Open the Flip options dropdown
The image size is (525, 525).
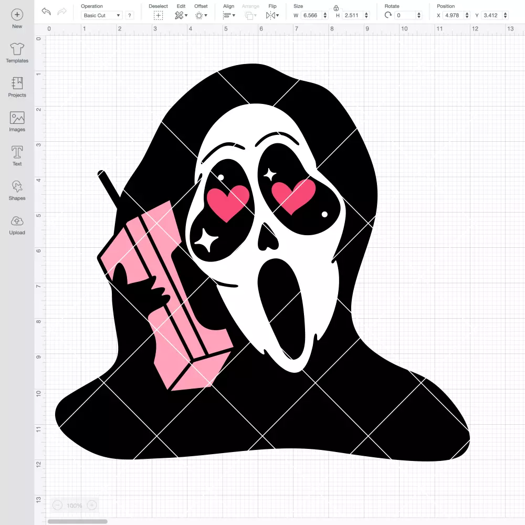click(x=272, y=15)
